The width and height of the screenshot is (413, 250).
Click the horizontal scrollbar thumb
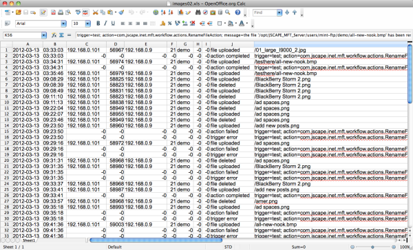(156, 240)
